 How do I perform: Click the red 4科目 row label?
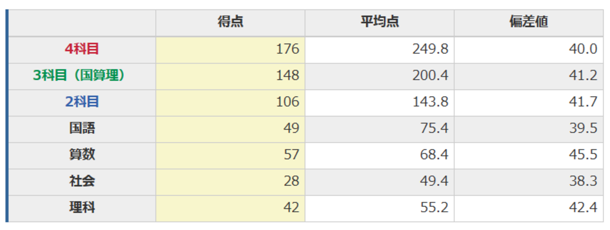(82, 49)
